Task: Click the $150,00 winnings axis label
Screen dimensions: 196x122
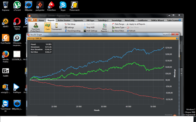Action: pos(169,60)
